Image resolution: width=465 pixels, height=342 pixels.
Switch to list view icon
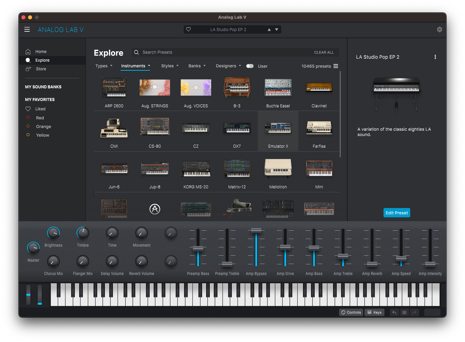tap(336, 66)
